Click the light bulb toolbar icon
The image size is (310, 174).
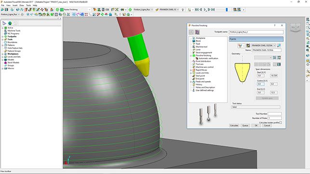point(183,10)
